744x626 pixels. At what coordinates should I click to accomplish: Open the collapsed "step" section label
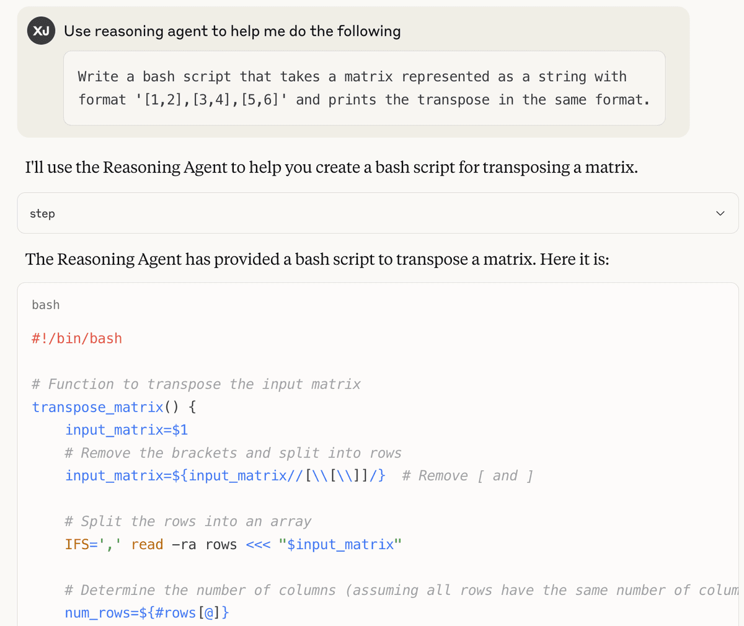[x=42, y=213]
